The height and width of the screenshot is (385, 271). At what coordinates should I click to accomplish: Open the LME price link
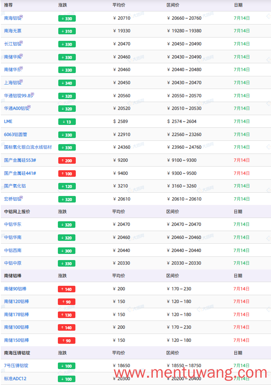coord(8,122)
